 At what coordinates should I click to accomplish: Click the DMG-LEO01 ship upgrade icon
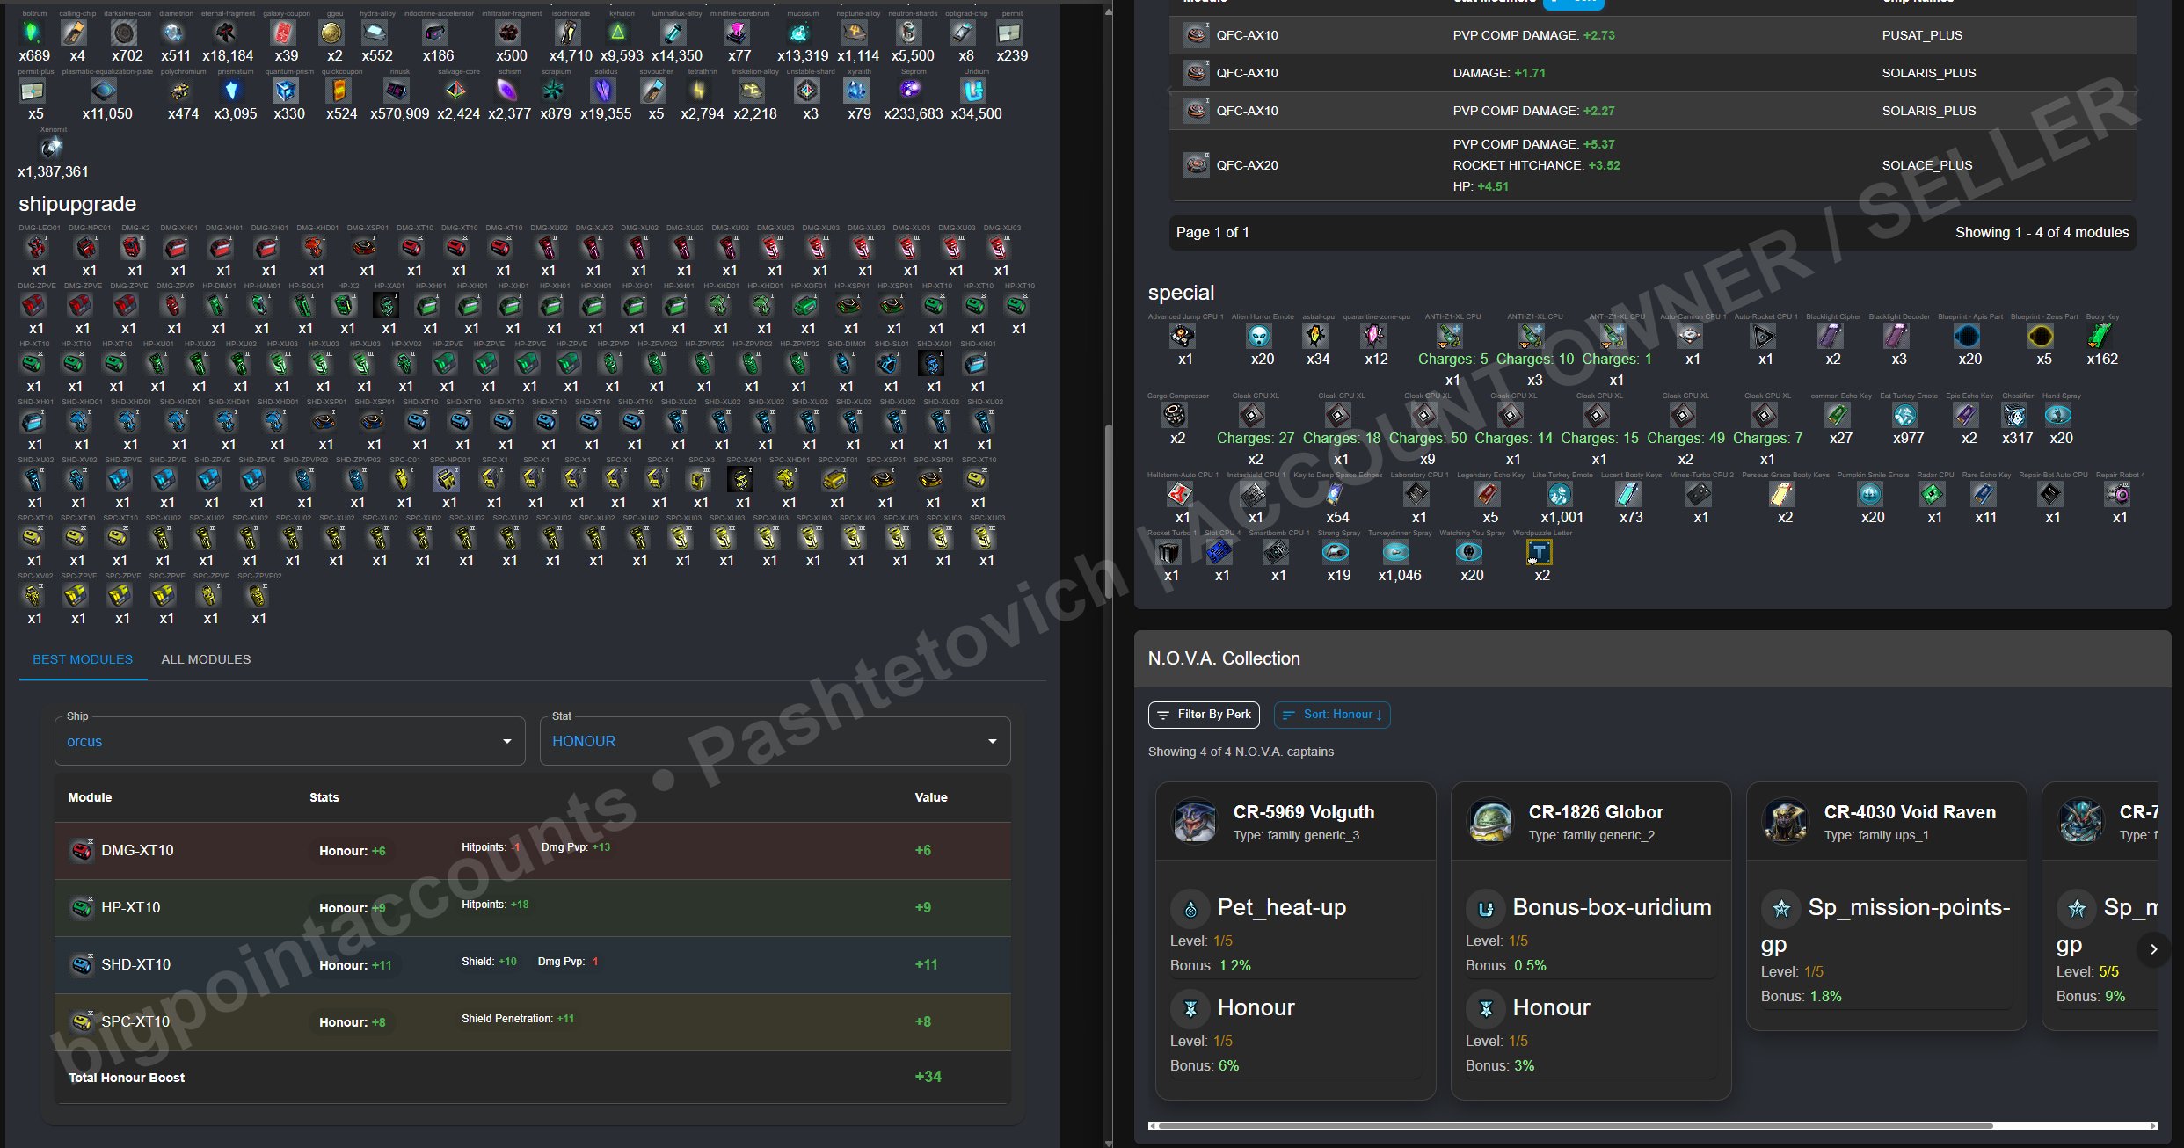(x=37, y=248)
